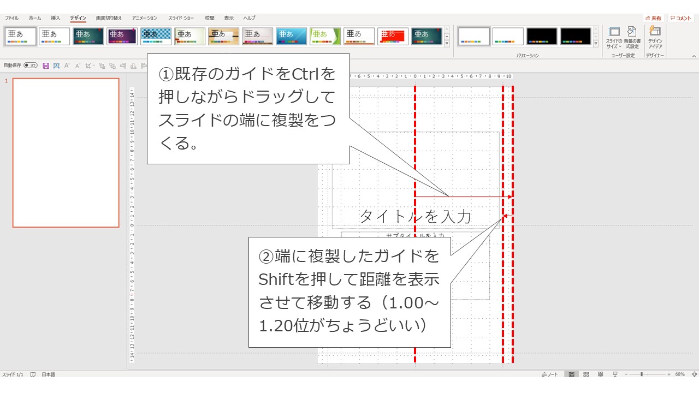Apply the bright blue theme
Screen dimensions: 699x393
coord(292,37)
